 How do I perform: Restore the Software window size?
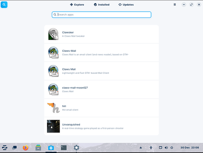tap(191, 5)
